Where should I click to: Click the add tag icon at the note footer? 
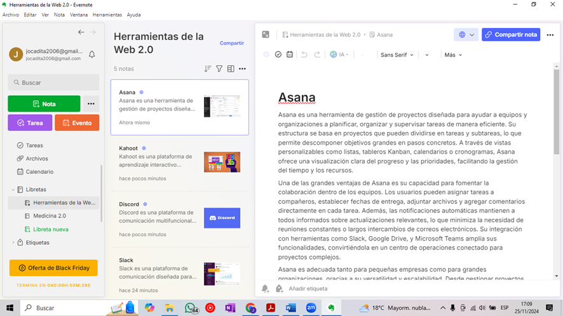point(280,288)
